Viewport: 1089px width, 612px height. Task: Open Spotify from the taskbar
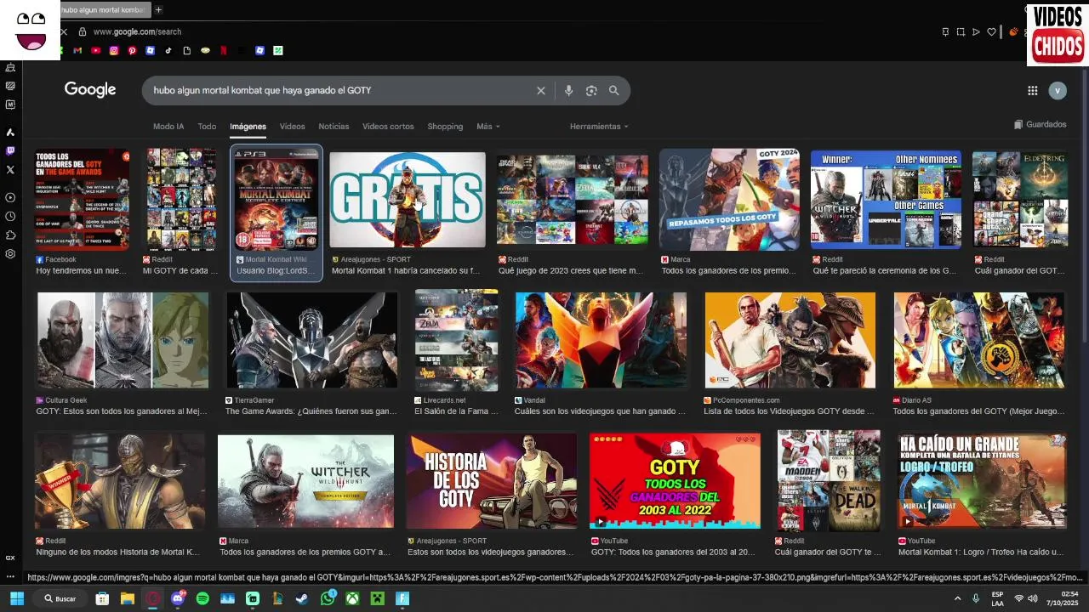pos(202,598)
